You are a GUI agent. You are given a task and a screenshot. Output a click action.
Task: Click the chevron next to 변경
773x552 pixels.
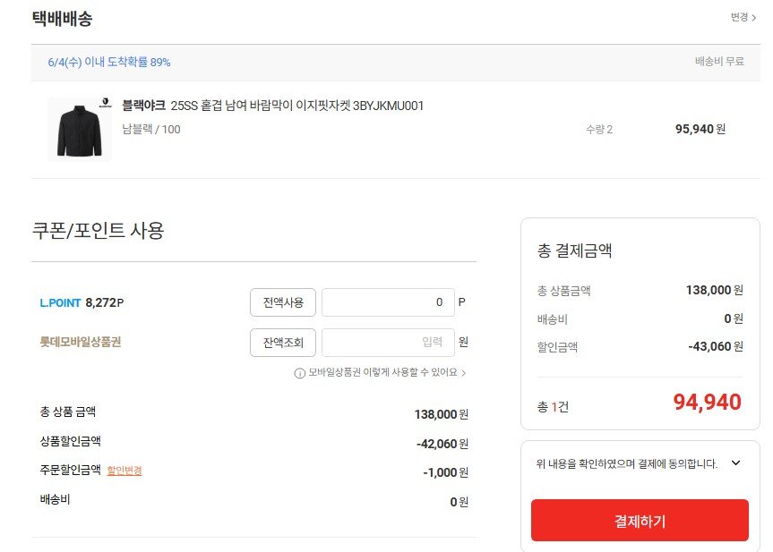pos(754,18)
